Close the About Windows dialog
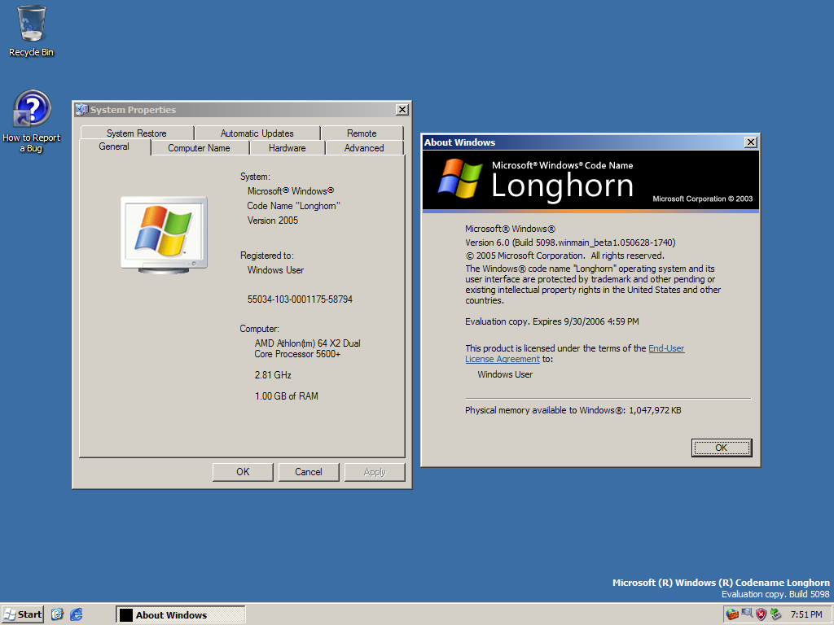This screenshot has width=834, height=625. pos(750,142)
